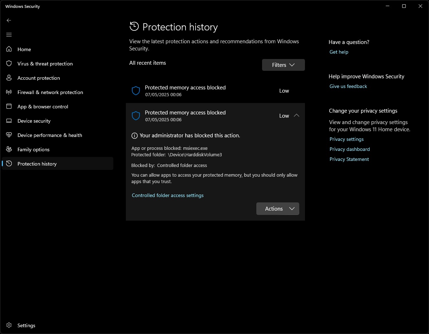Click 'Help improve Windows Security' heading
Image resolution: width=429 pixels, height=334 pixels.
click(366, 77)
